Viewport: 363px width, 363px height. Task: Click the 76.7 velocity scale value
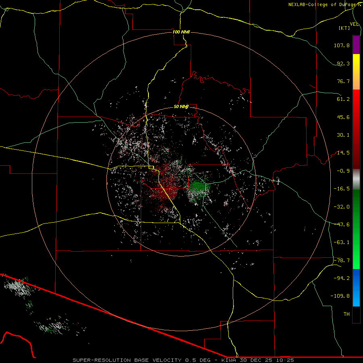(343, 81)
